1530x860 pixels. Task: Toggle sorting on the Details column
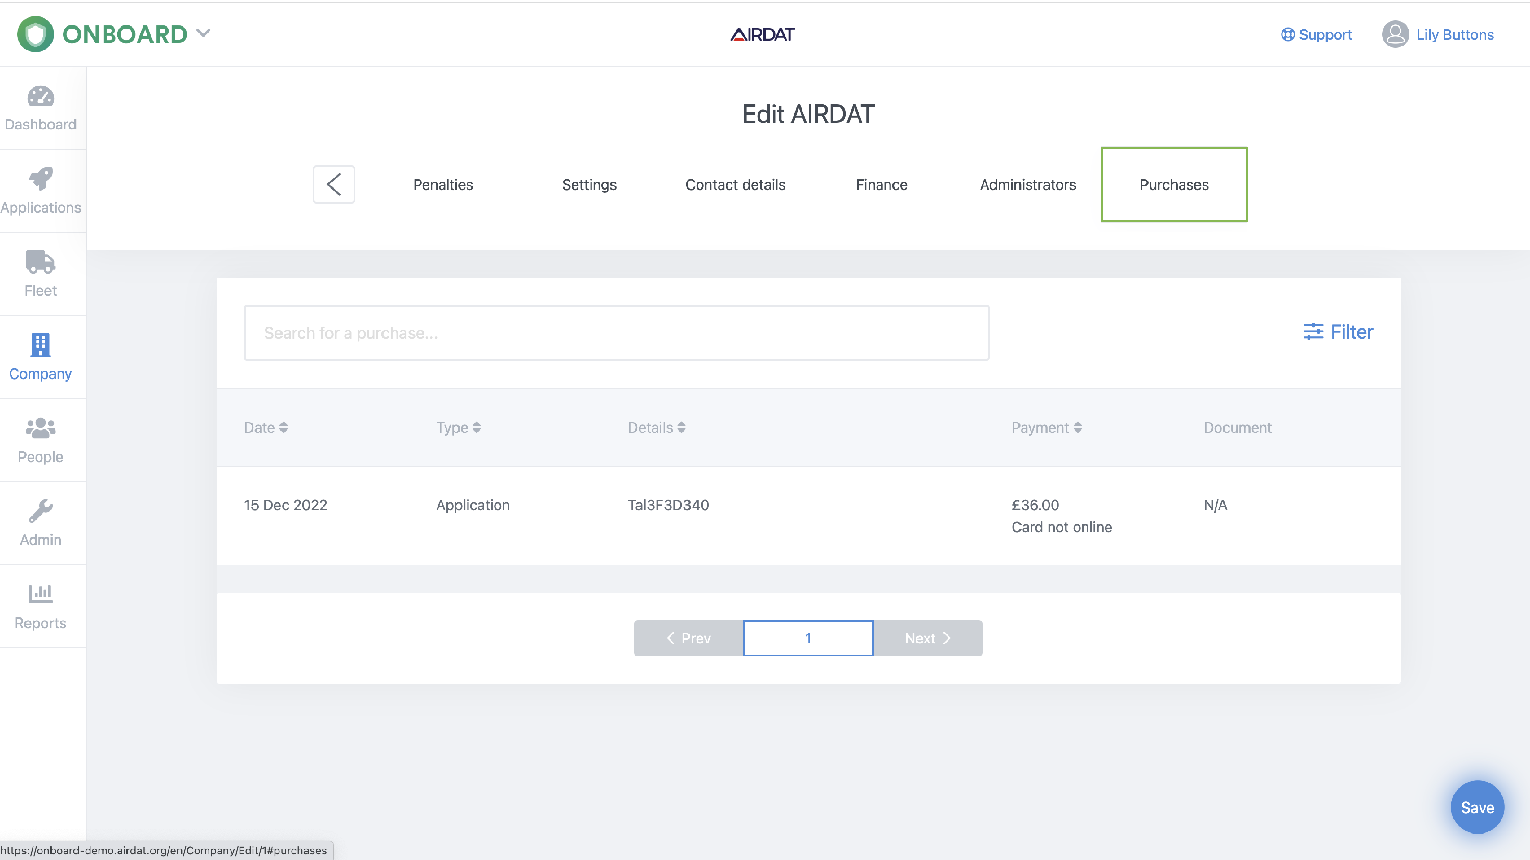656,427
